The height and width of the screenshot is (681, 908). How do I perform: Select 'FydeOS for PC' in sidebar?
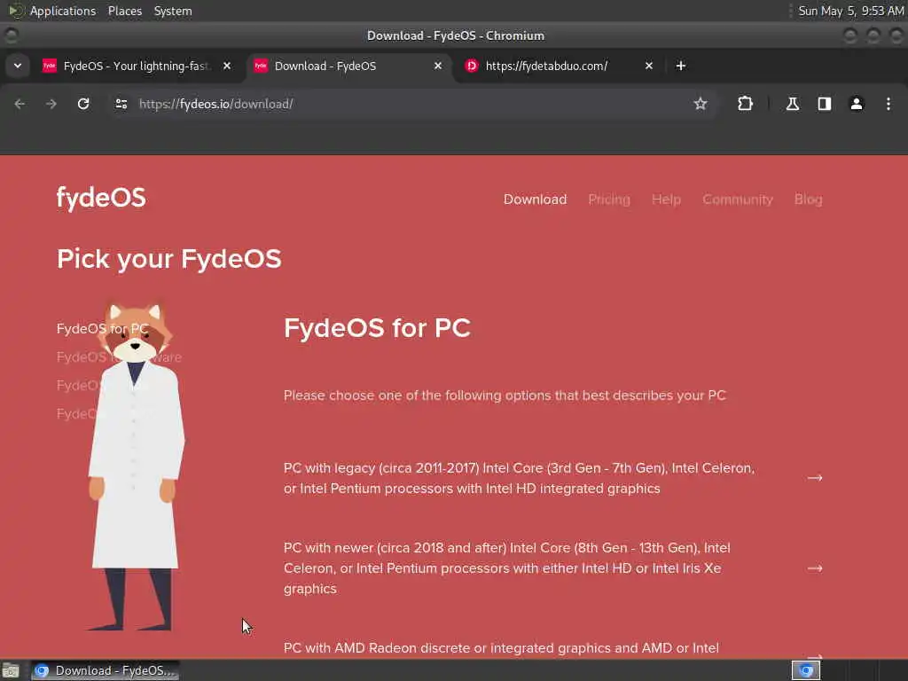pos(103,328)
